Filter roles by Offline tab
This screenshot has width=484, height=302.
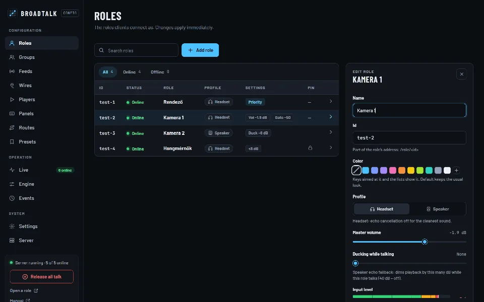click(160, 72)
